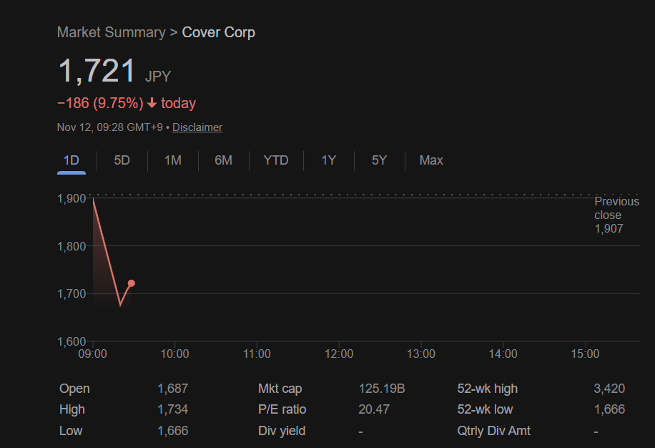This screenshot has height=448, width=655.
Task: Open the Disclaimer link
Action: coord(197,127)
